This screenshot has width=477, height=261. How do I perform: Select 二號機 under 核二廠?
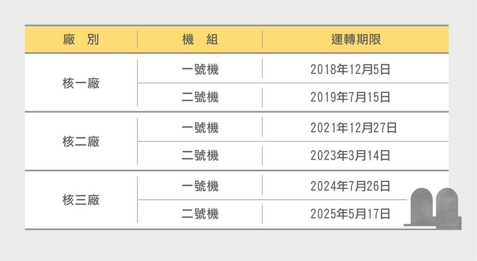click(x=200, y=155)
